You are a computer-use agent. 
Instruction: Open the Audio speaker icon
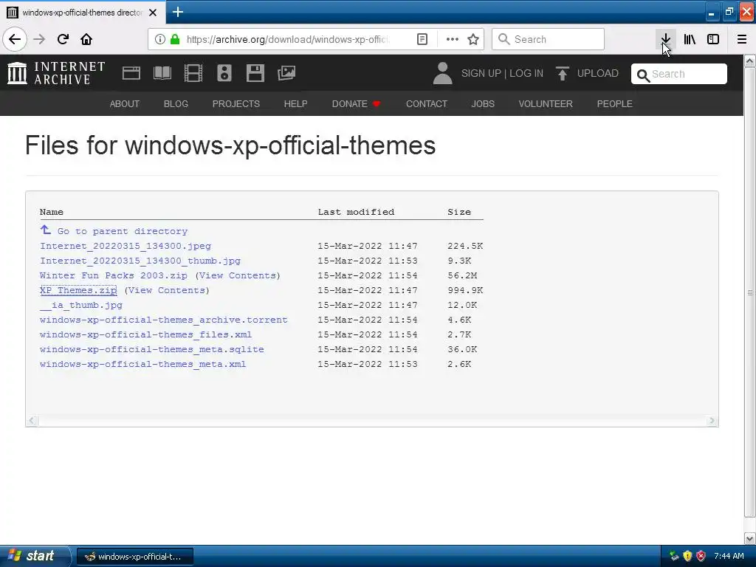pos(224,73)
